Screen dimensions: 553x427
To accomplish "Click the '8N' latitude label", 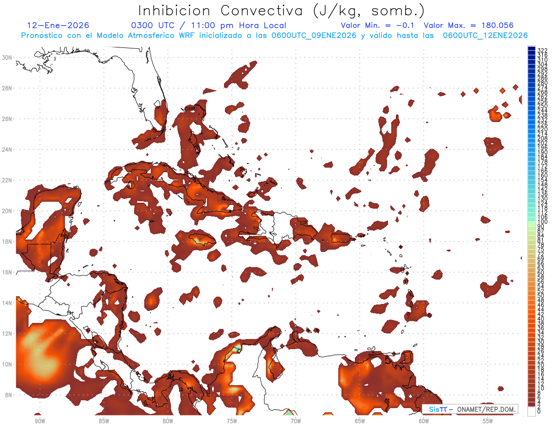I will click(9, 395).
